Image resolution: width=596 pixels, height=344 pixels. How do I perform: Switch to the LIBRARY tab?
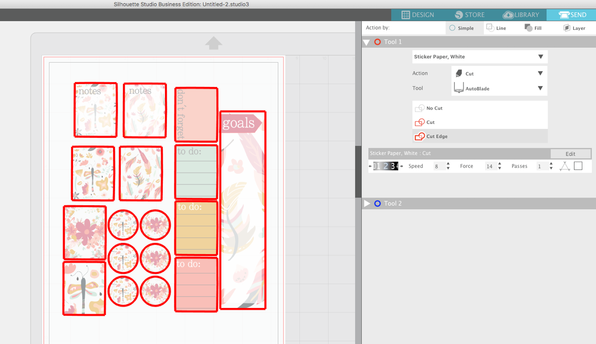coord(521,15)
